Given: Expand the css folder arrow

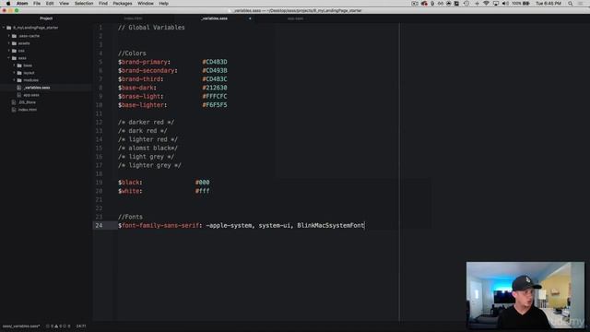Looking at the screenshot, I should [9, 51].
